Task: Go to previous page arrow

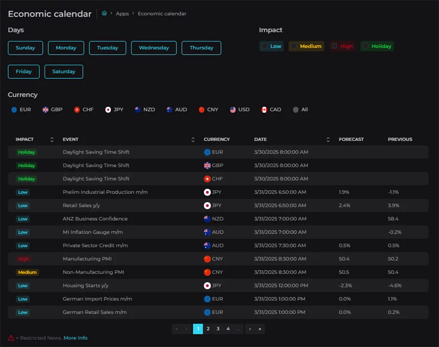Action: click(186, 329)
